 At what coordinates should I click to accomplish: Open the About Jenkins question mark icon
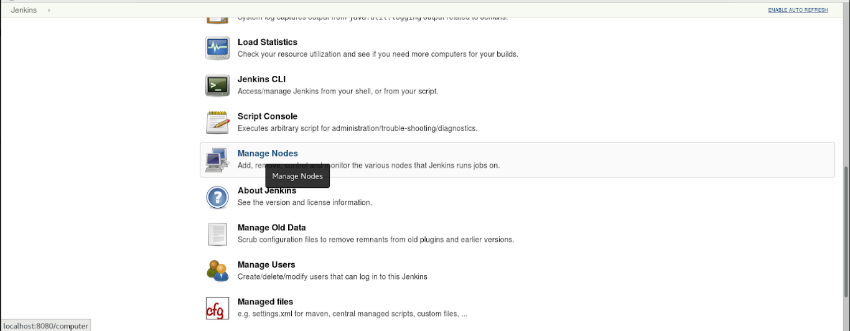point(217,197)
